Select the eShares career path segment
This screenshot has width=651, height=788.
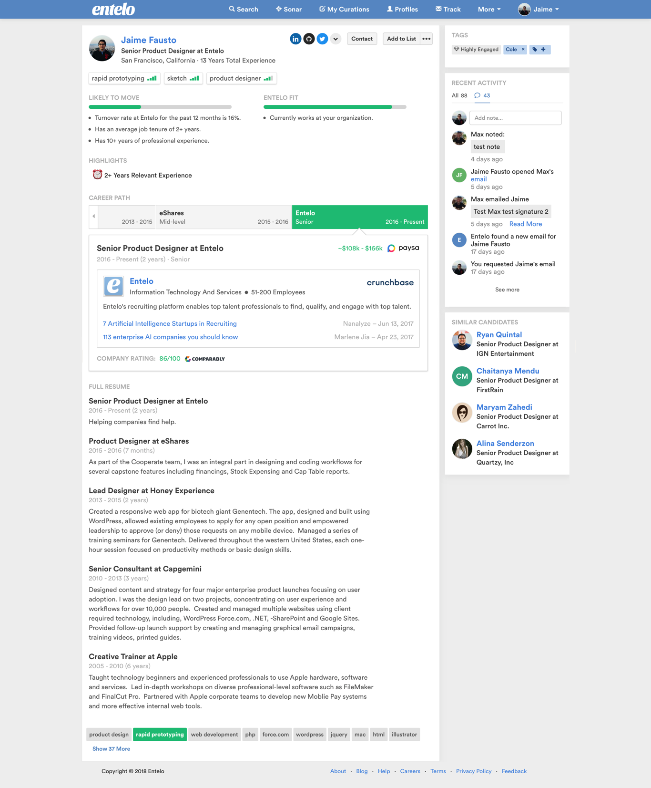pos(224,217)
